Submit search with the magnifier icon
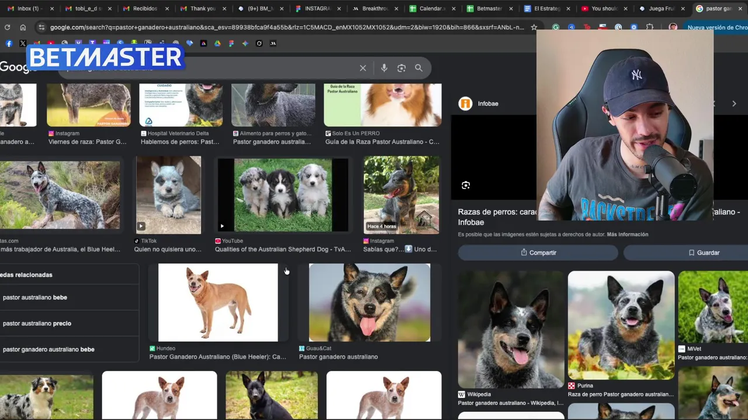The image size is (748, 420). click(418, 68)
